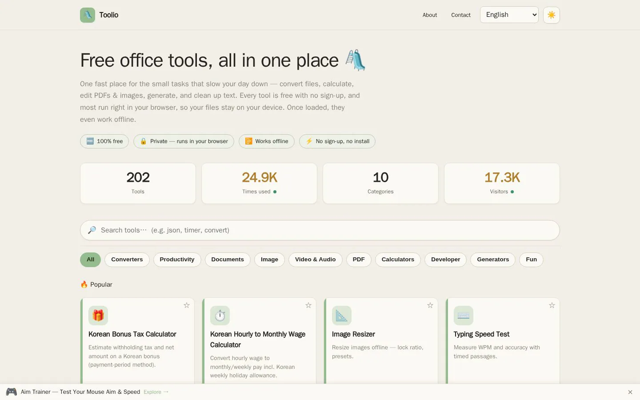Click the gift icon on Bonus Tax card

[x=98, y=316]
